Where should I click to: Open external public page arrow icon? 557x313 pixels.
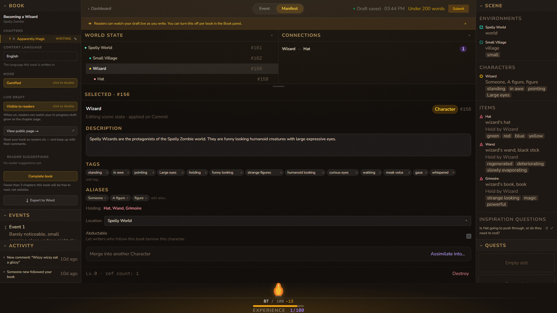73,131
